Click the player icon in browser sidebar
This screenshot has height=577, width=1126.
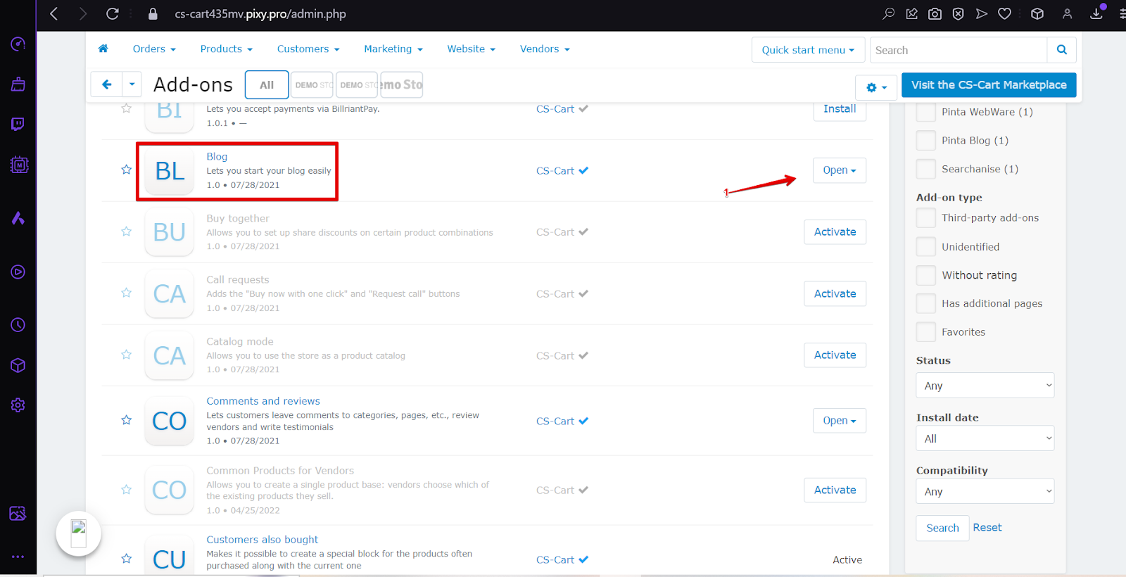point(18,272)
